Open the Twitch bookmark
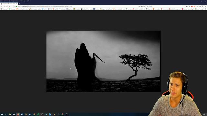Screen dimensions: 207x116 point(50,9)
